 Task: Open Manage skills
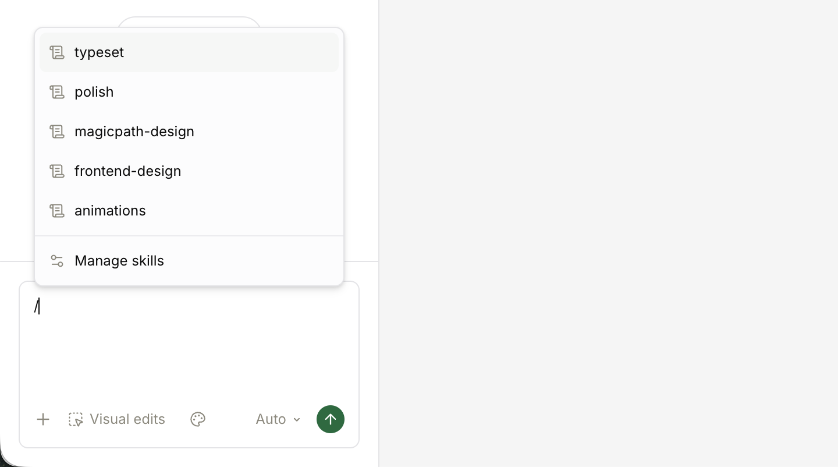(x=189, y=261)
